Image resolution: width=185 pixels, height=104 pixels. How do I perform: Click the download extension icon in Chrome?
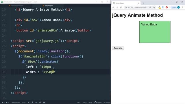[x=163, y=7]
